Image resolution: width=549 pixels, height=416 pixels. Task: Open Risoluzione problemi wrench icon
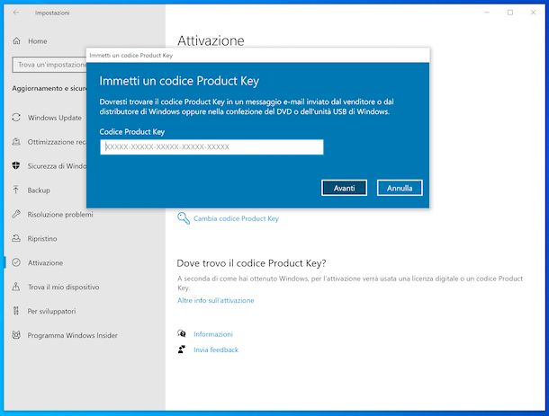click(16, 215)
